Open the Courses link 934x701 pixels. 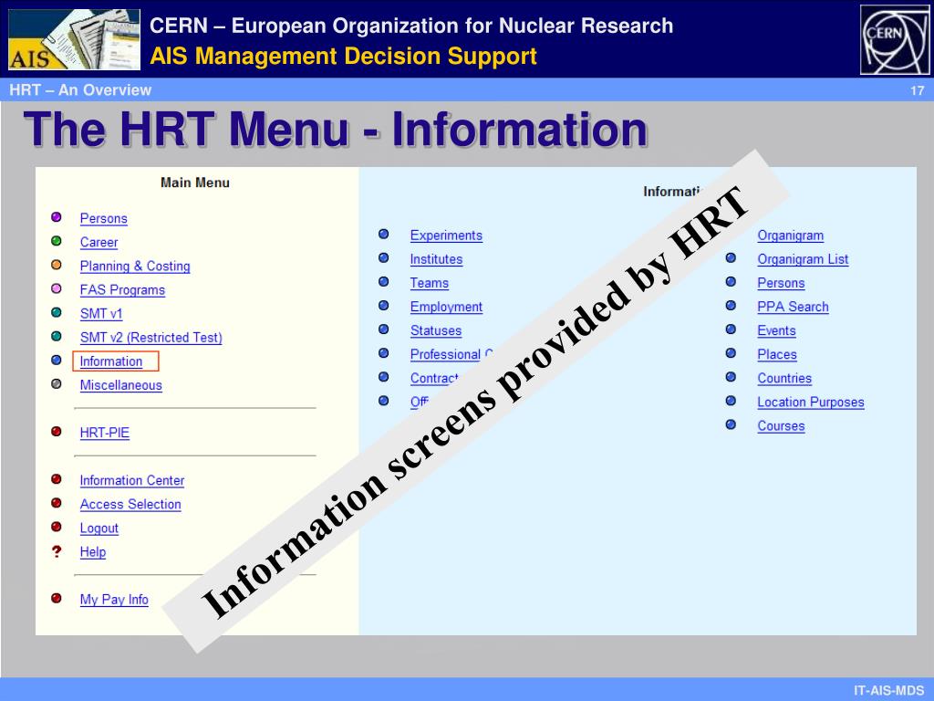pyautogui.click(x=781, y=427)
